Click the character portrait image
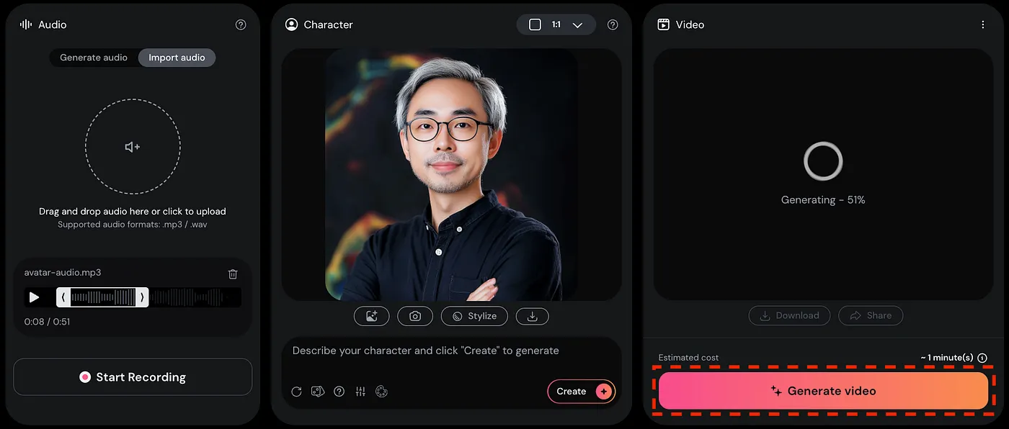This screenshot has height=429, width=1009. [451, 175]
